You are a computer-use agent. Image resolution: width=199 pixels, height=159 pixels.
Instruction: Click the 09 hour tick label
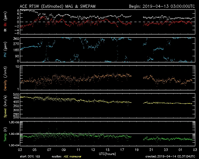(x=64, y=150)
